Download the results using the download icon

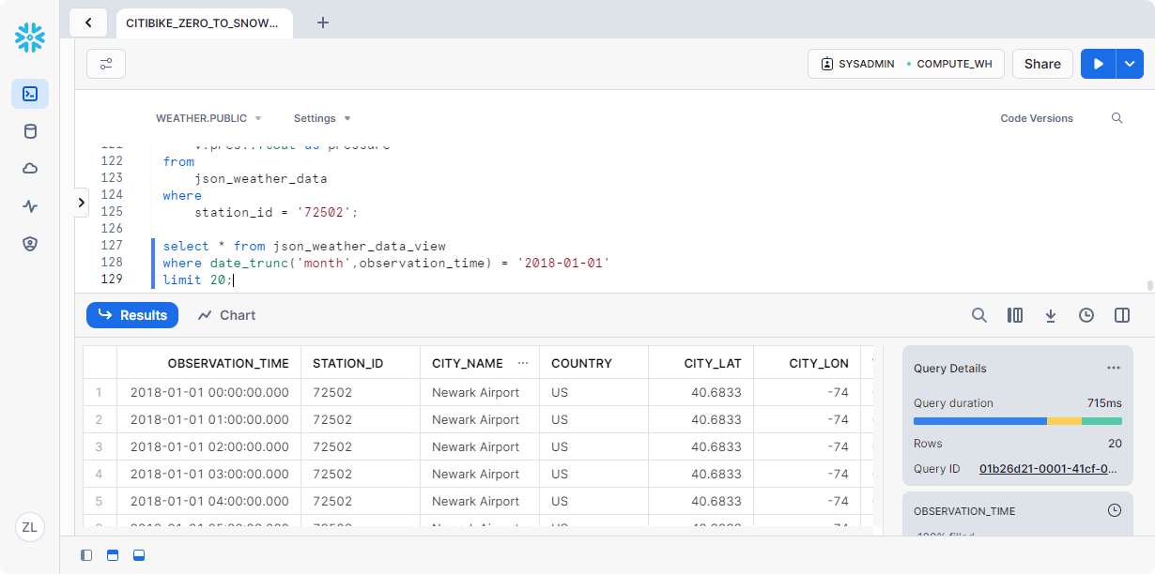click(1051, 315)
